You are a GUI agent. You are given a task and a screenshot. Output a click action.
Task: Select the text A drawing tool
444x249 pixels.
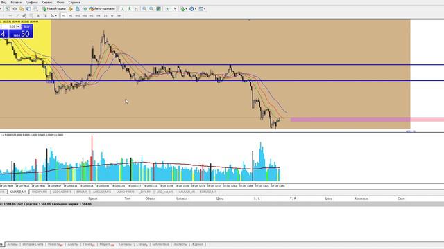click(x=38, y=15)
